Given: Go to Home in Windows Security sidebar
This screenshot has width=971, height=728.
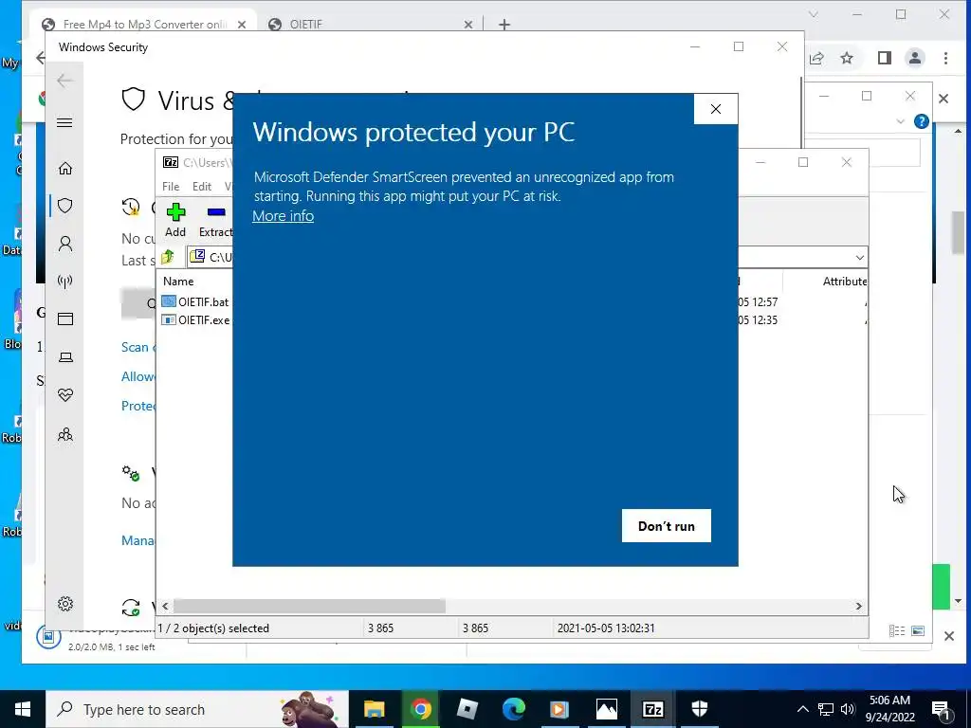Looking at the screenshot, I should click(65, 169).
